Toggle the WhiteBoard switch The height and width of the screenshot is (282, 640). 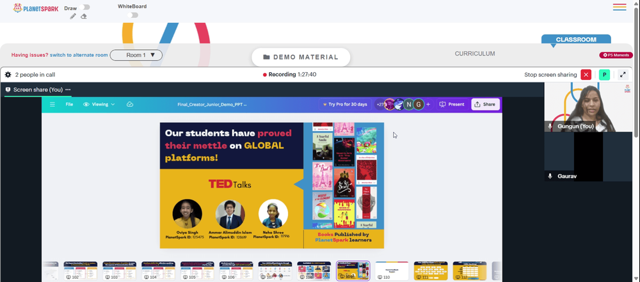pos(132,15)
